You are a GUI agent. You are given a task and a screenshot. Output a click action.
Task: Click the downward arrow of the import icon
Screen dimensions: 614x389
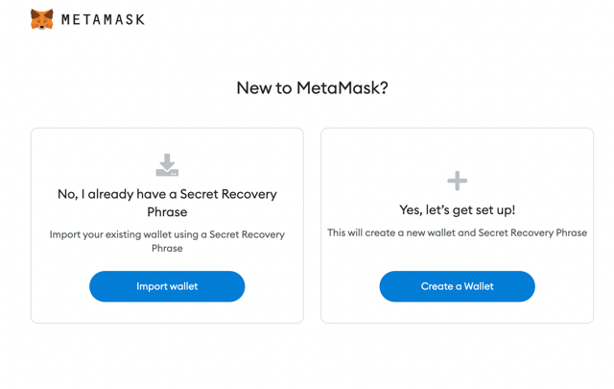[x=167, y=161]
